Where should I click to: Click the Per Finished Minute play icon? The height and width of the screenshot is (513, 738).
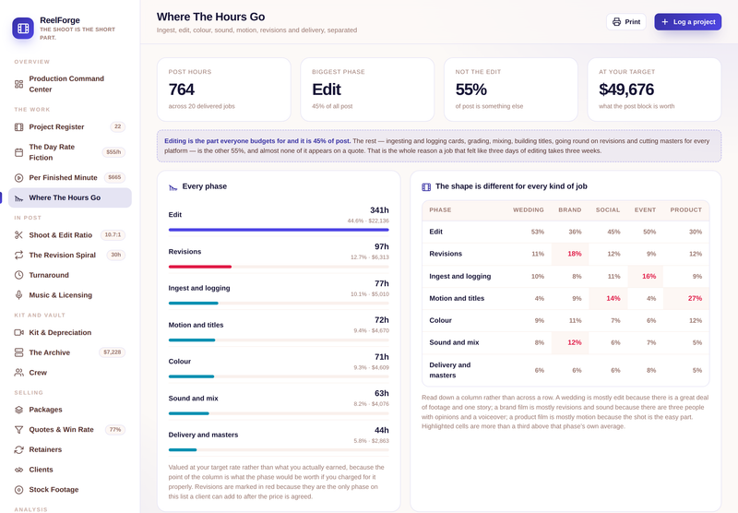18,178
